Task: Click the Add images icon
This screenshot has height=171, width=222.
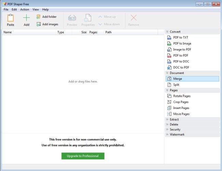Action: point(39,24)
